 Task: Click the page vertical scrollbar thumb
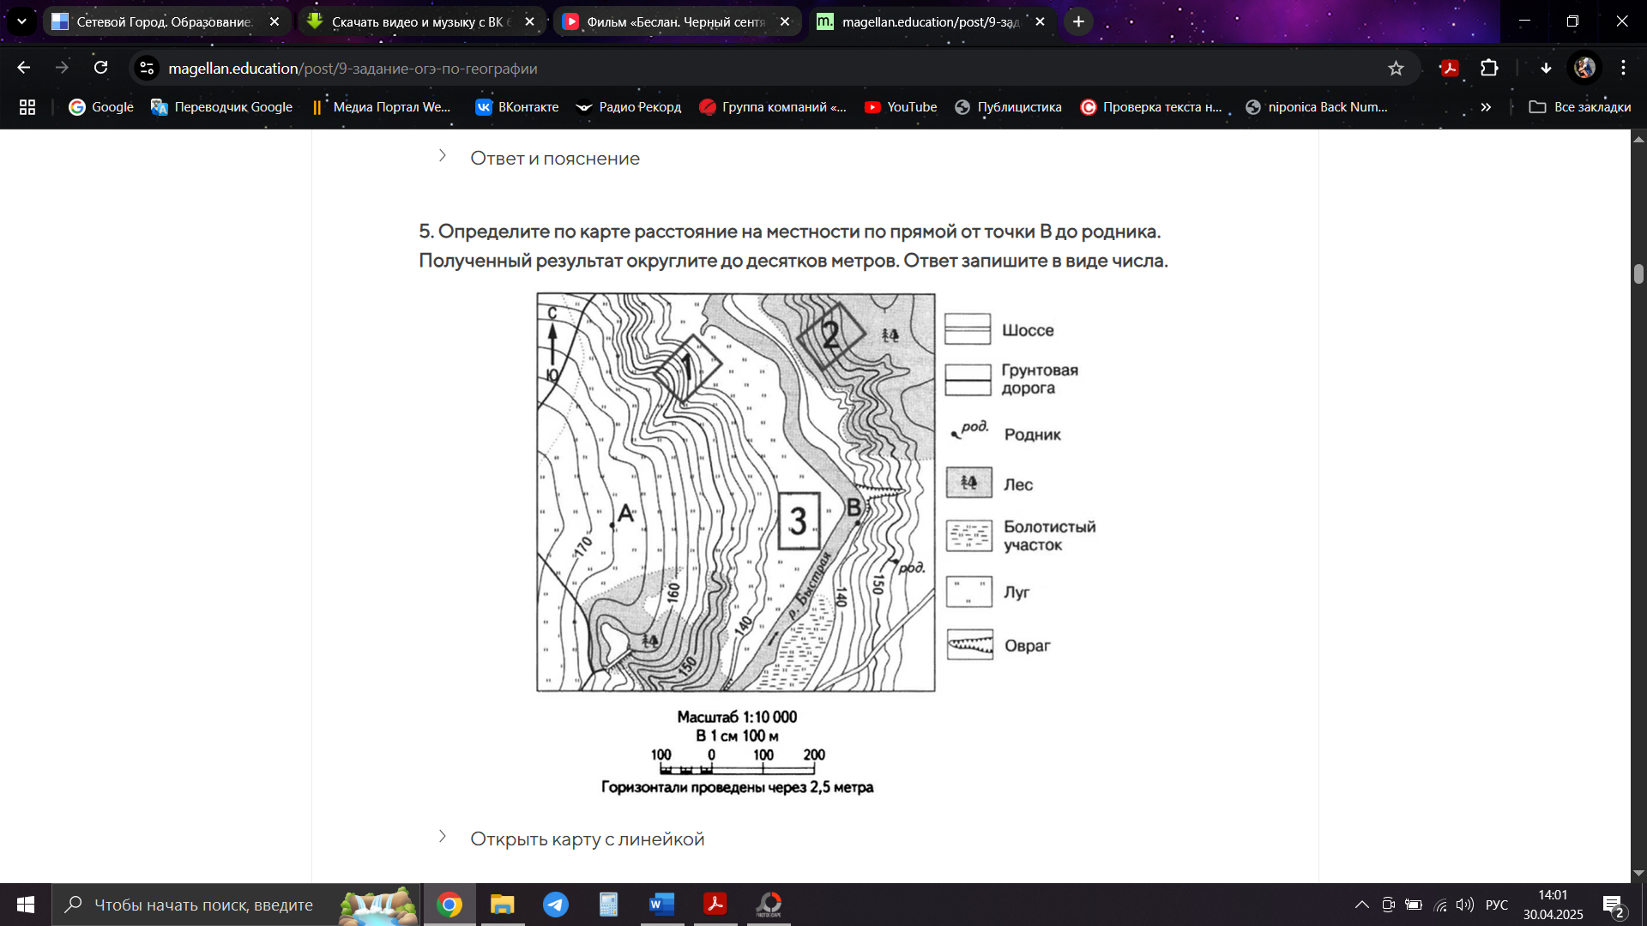(1638, 274)
